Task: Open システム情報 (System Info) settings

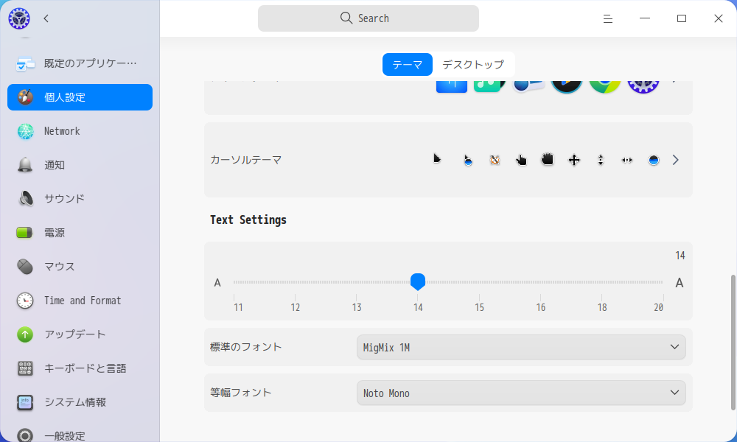Action: [x=24, y=402]
